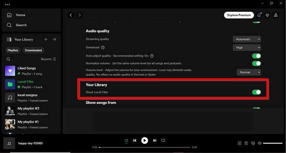Screen dimensions: 286x153
Task: Filter library by Playlists
Action: pos(13,50)
